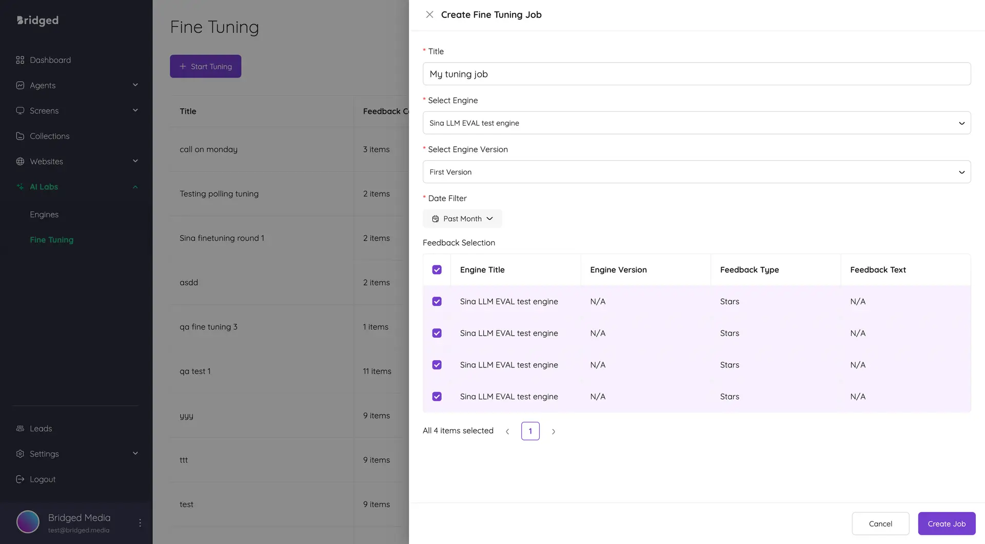
Task: Open Settings via the gear icon
Action: pyautogui.click(x=20, y=454)
